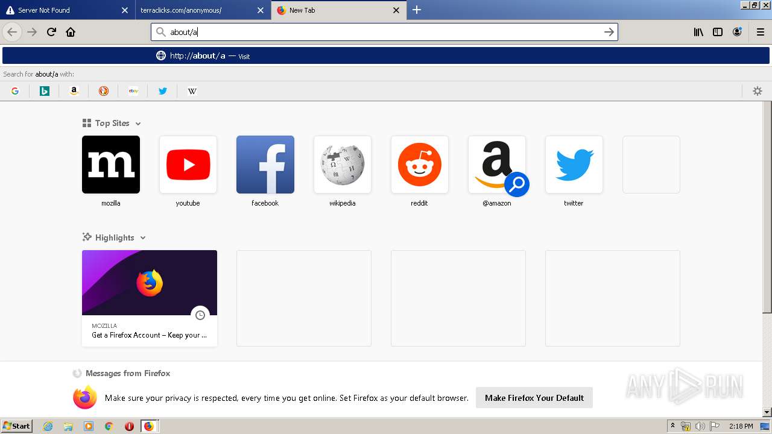
Task: Search with Amazon one-click icon
Action: (x=74, y=91)
